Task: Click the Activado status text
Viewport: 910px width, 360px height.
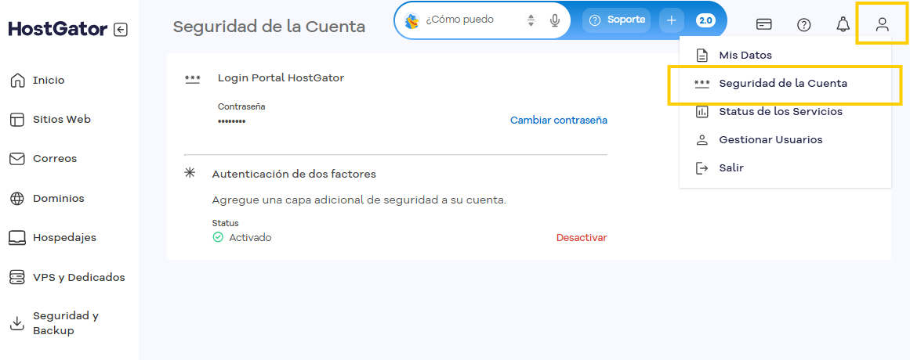Action: [x=250, y=238]
